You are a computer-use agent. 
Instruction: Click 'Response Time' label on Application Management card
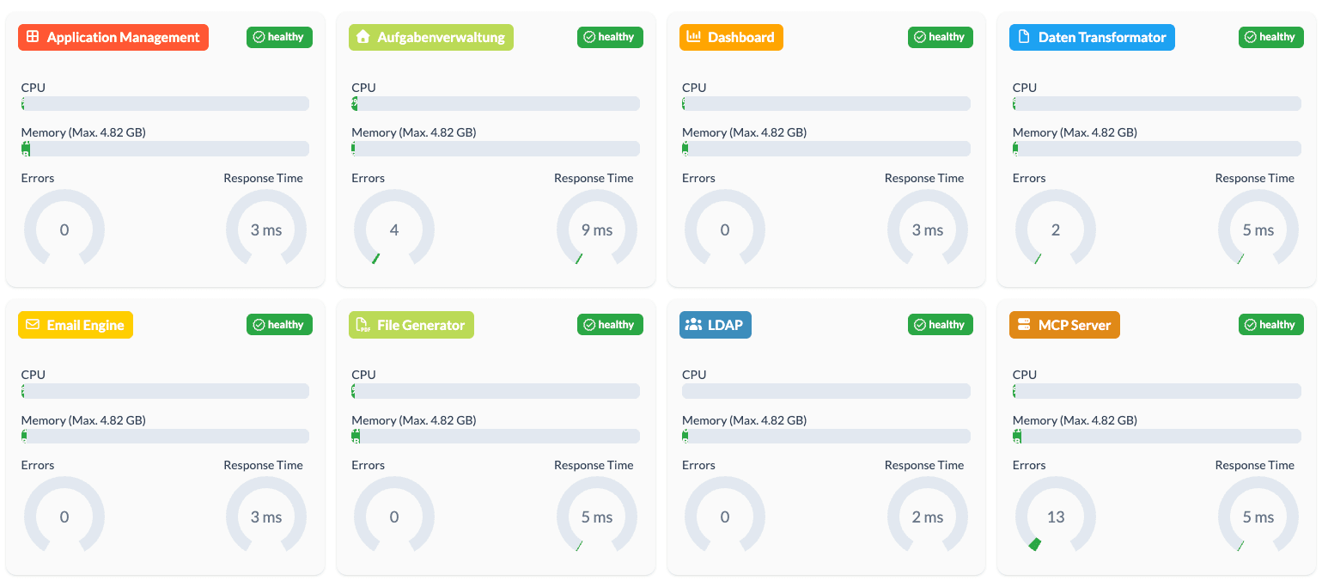tap(263, 178)
